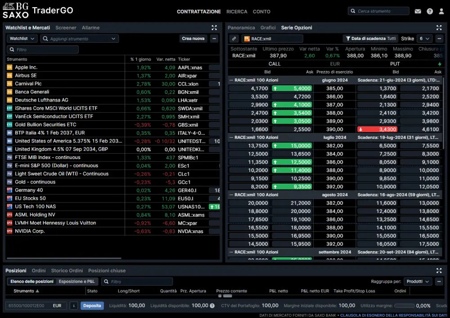Open the Conto main menu
This screenshot has width=450, height=318.
(x=261, y=12)
